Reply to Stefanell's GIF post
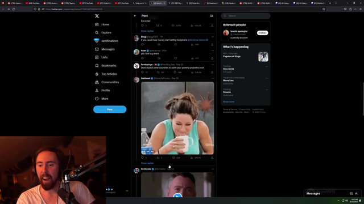364x204 pixels. click(142, 158)
